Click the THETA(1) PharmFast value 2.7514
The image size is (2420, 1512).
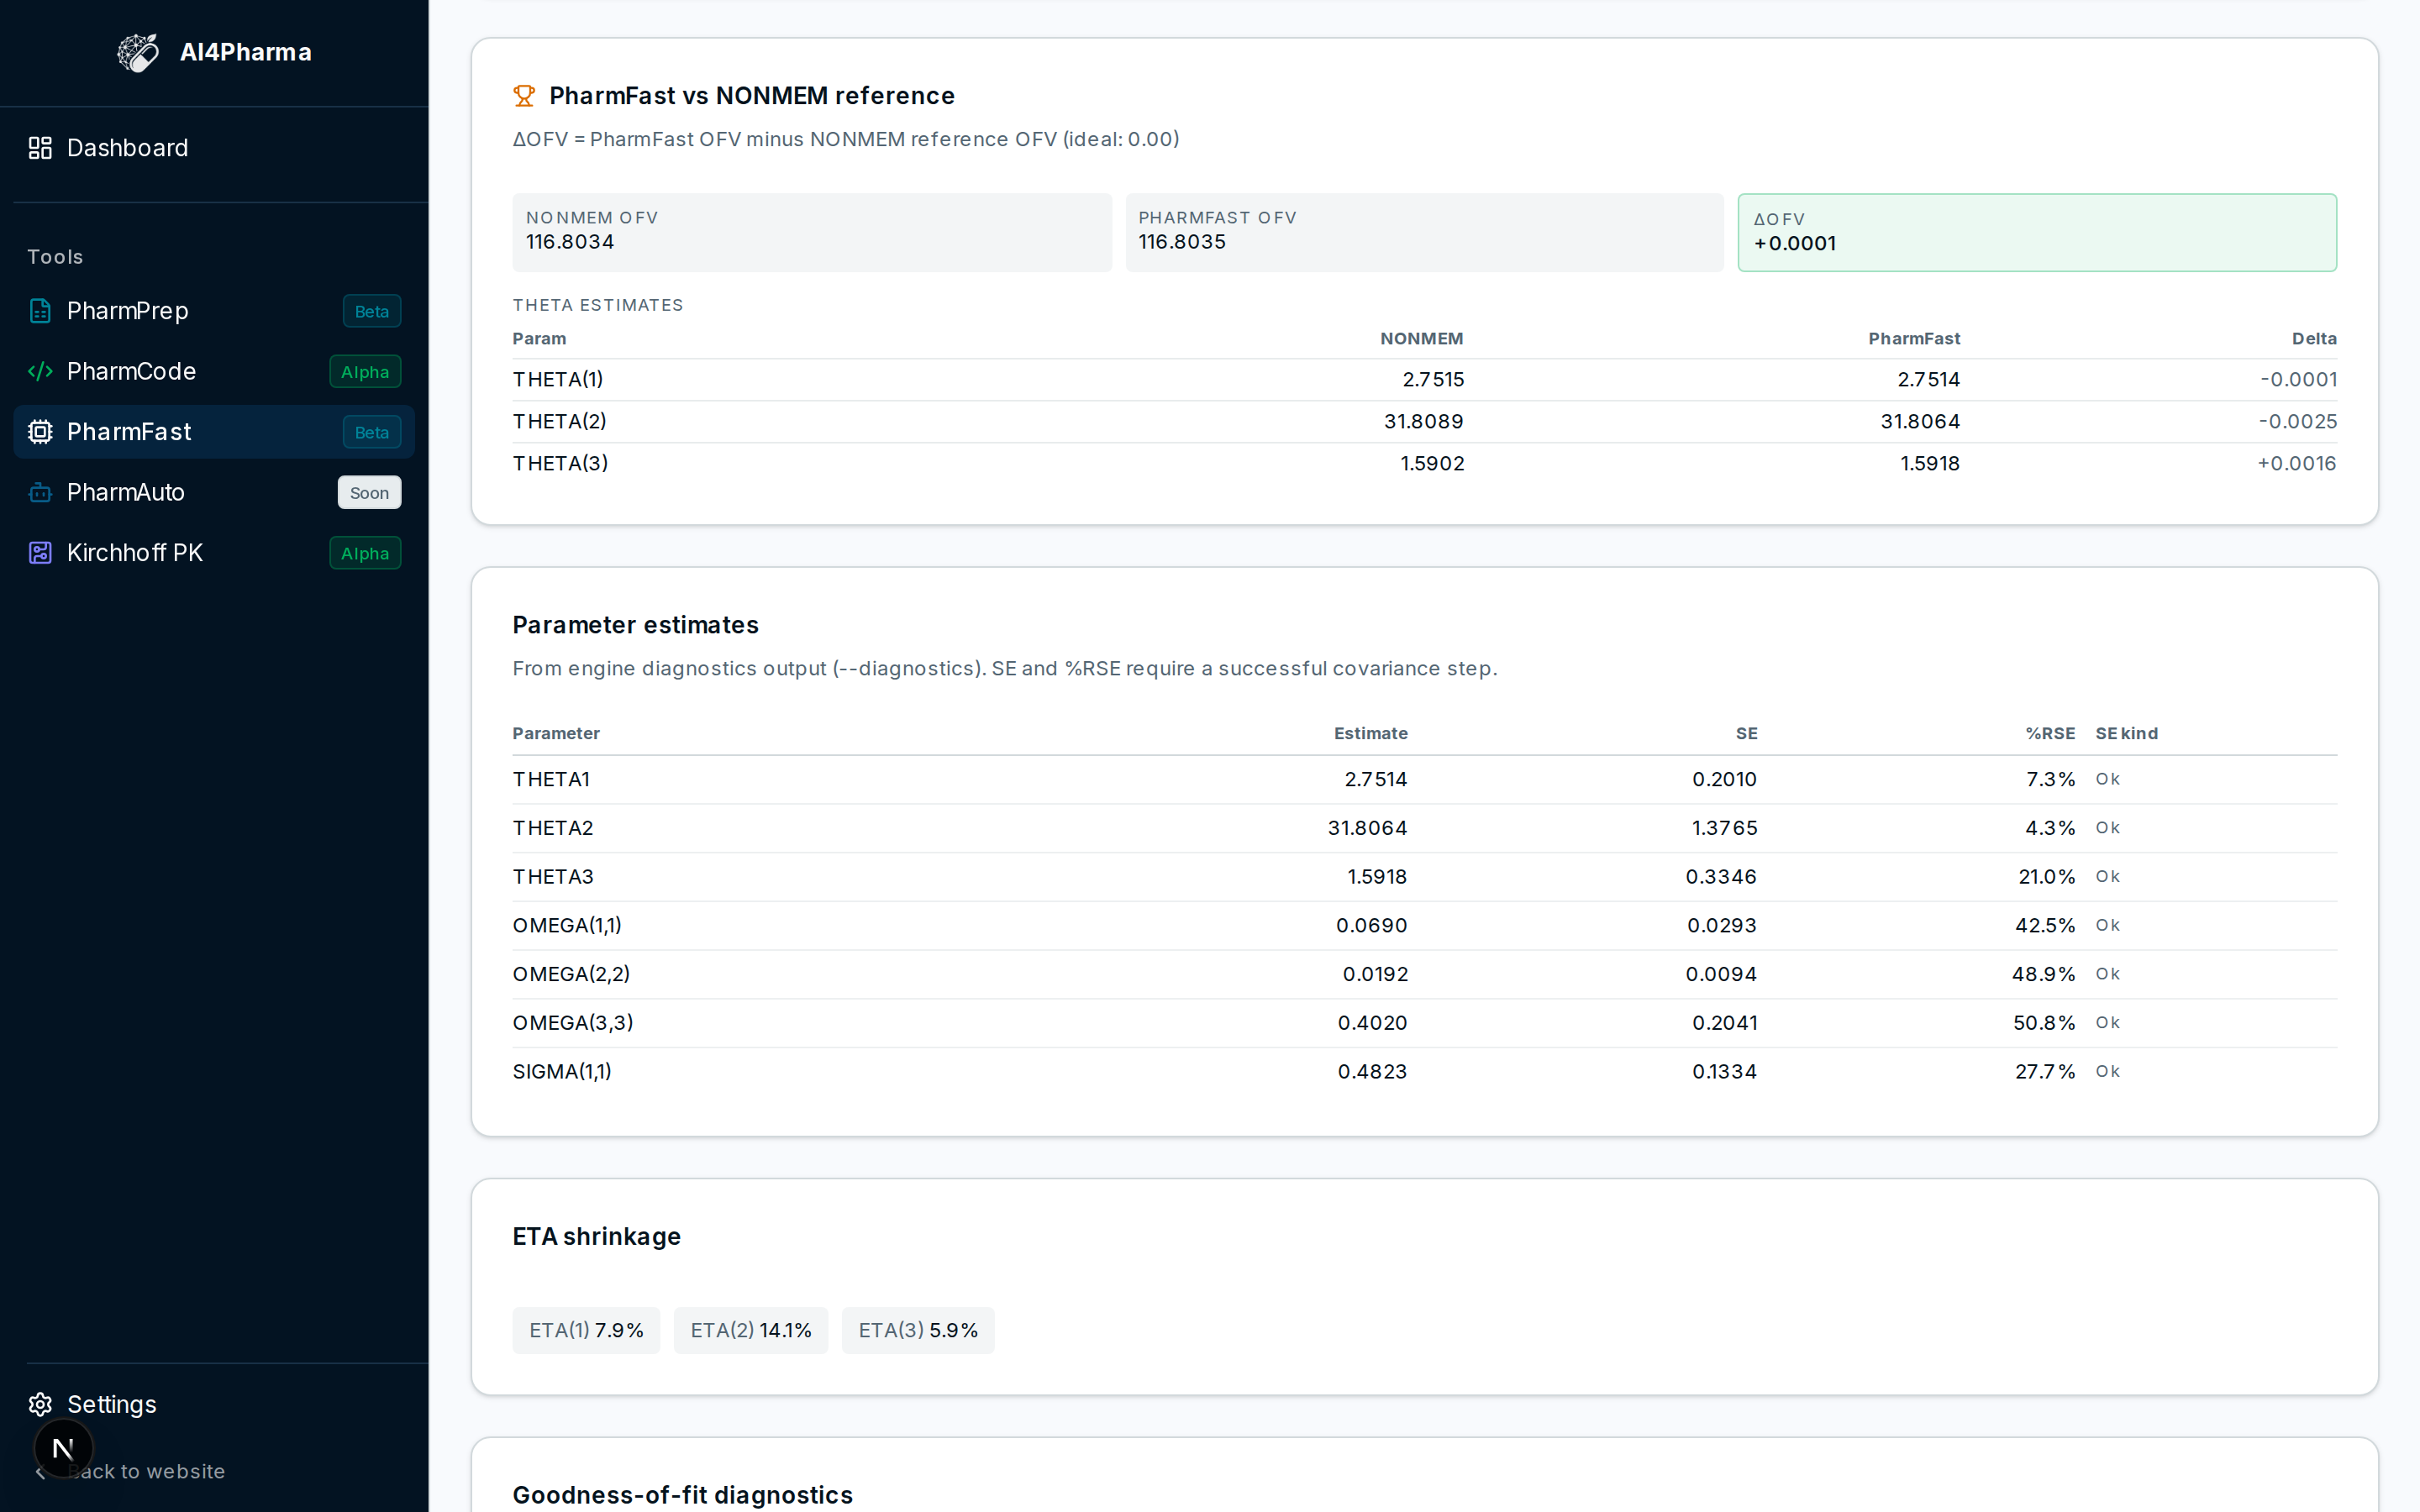pos(1928,380)
